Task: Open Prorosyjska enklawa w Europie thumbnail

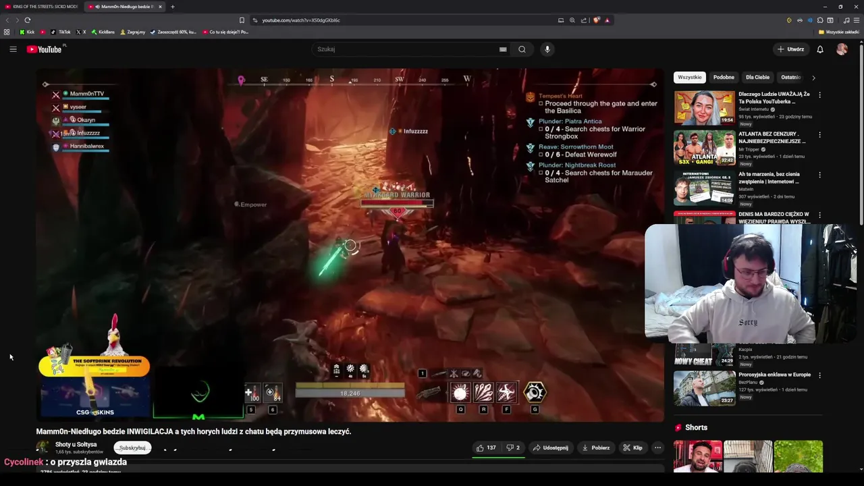Action: pos(704,388)
